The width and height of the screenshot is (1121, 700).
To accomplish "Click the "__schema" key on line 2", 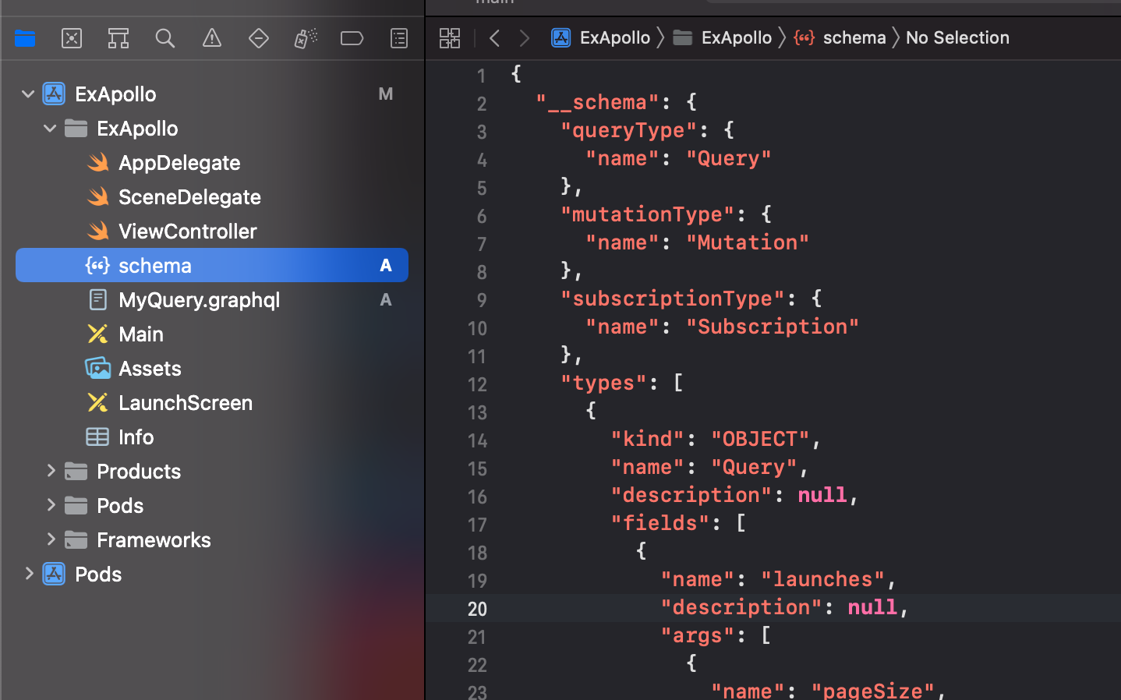I will pos(598,102).
